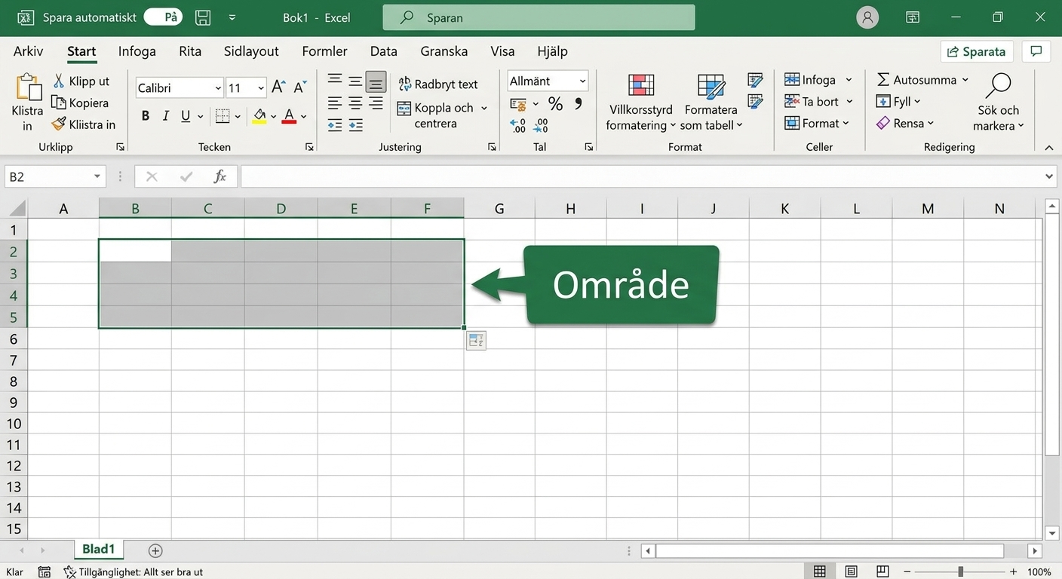Viewport: 1062px width, 579px height.
Task: Apply red font color A
Action: (289, 116)
